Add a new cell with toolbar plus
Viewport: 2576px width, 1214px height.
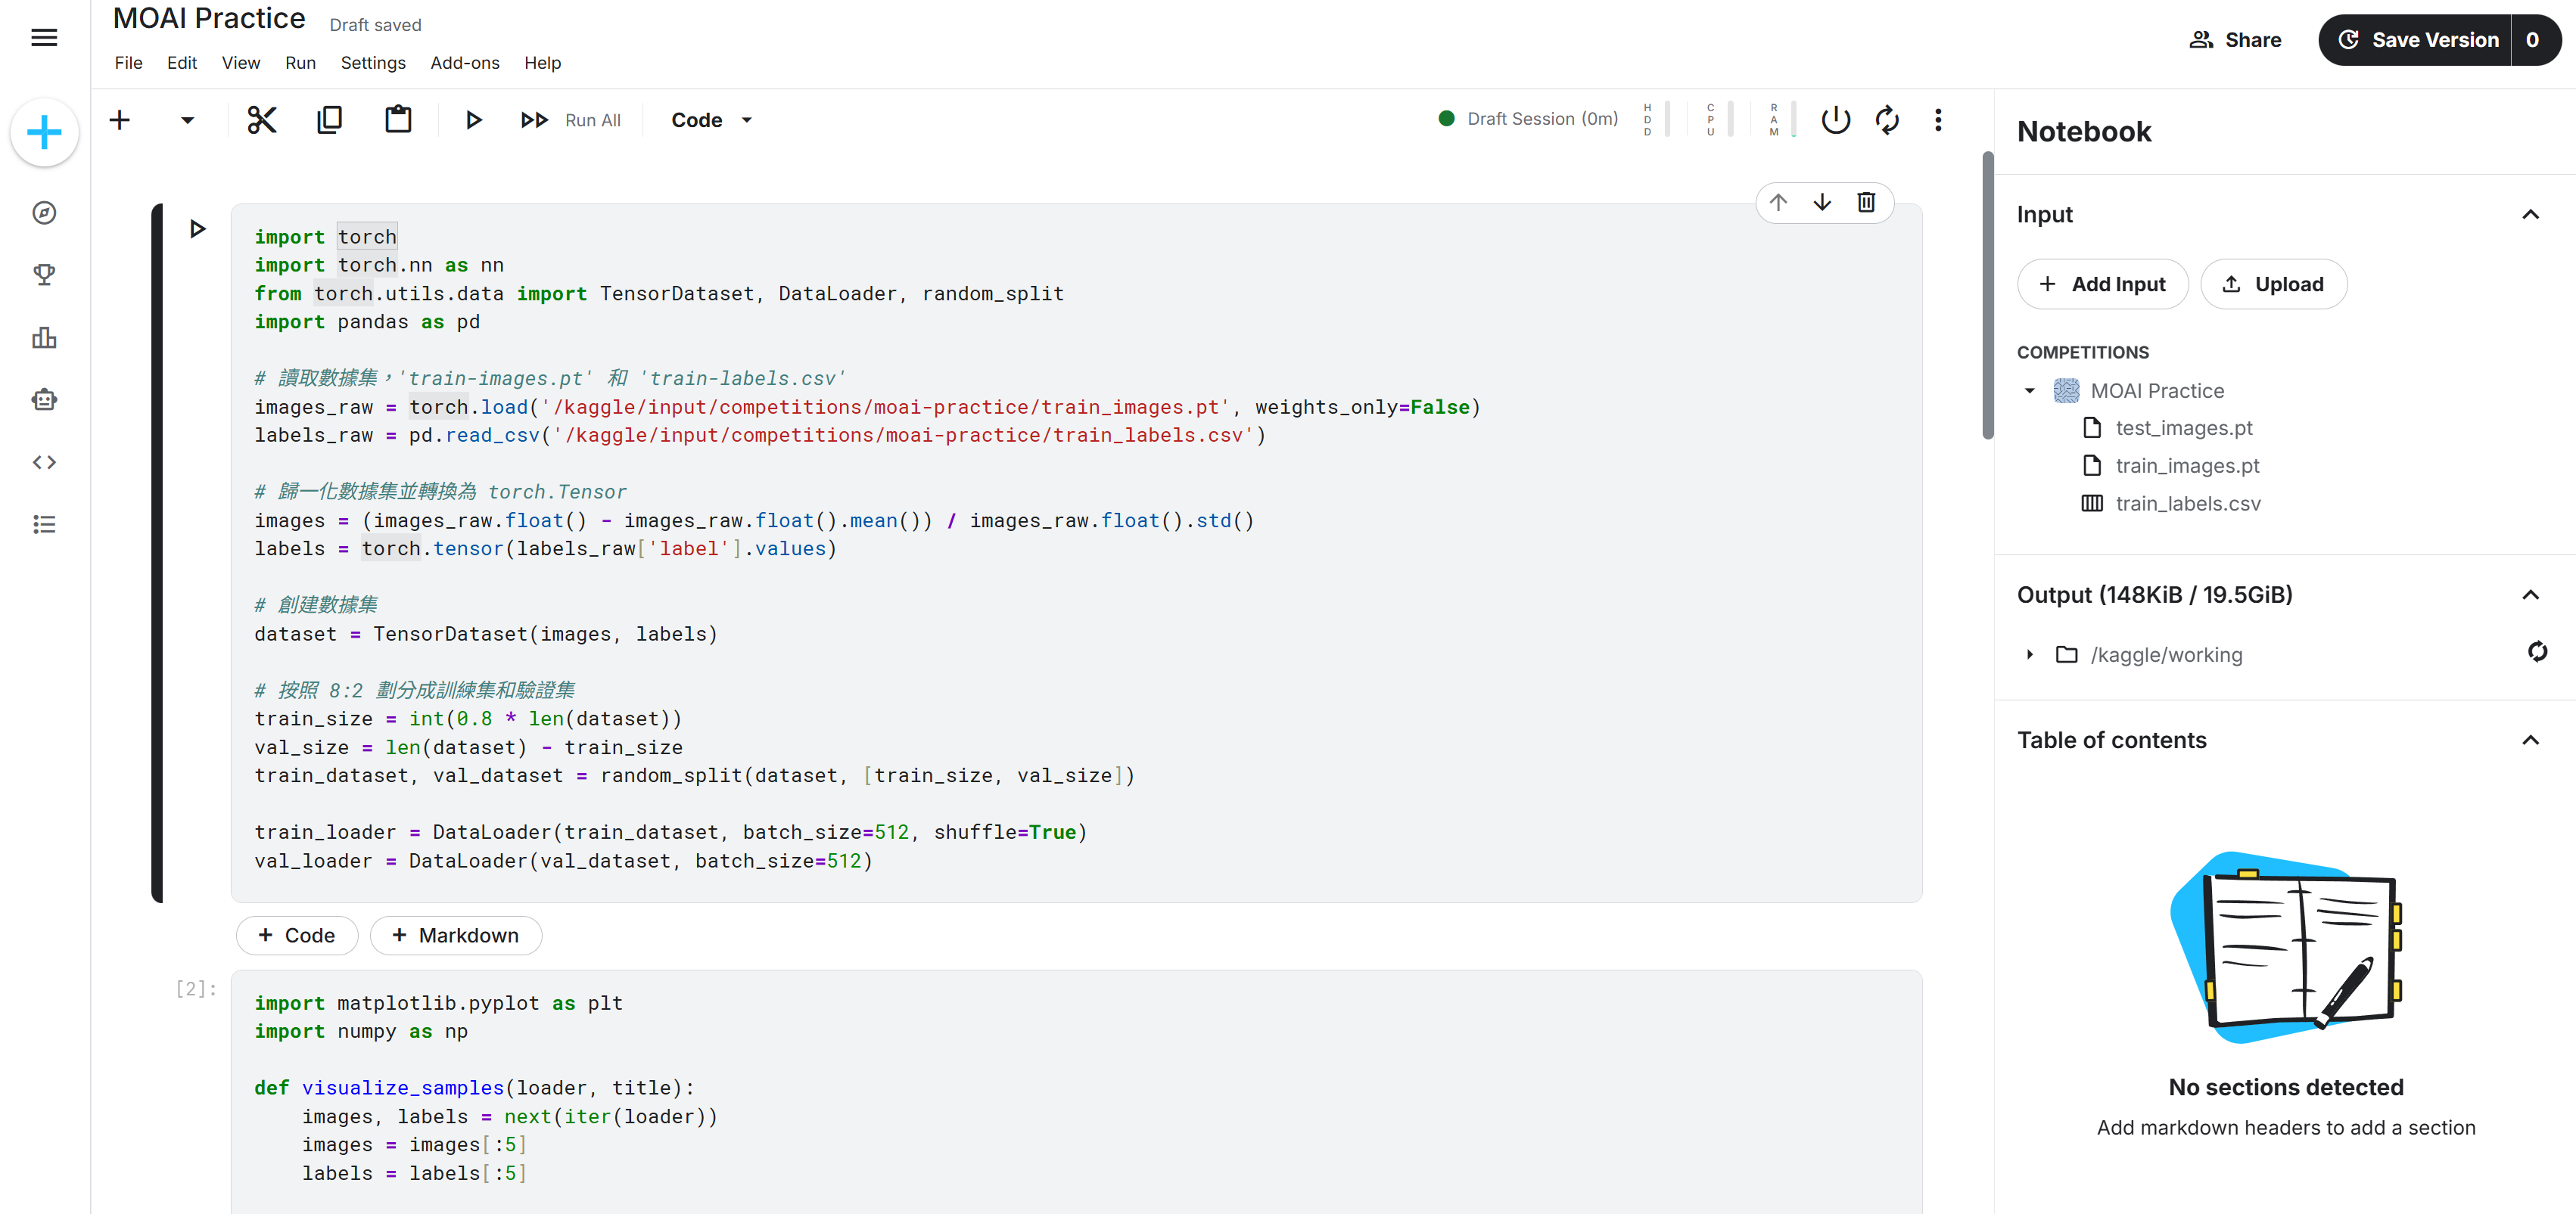[x=120, y=120]
